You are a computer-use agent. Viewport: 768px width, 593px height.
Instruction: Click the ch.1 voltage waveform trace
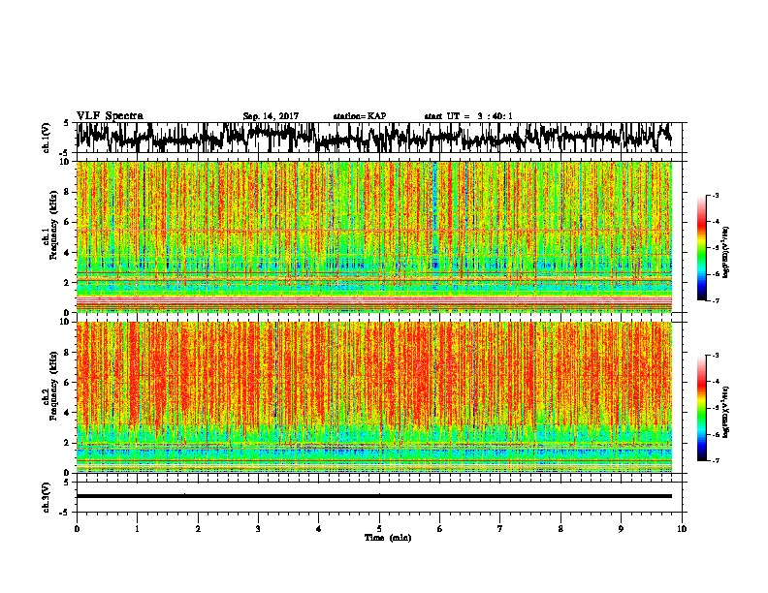pos(374,138)
